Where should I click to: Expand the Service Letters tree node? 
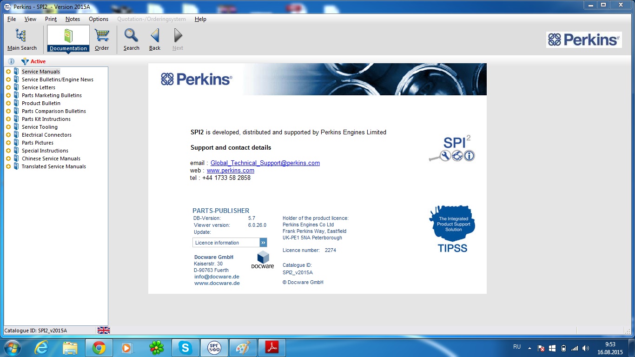tap(8, 87)
